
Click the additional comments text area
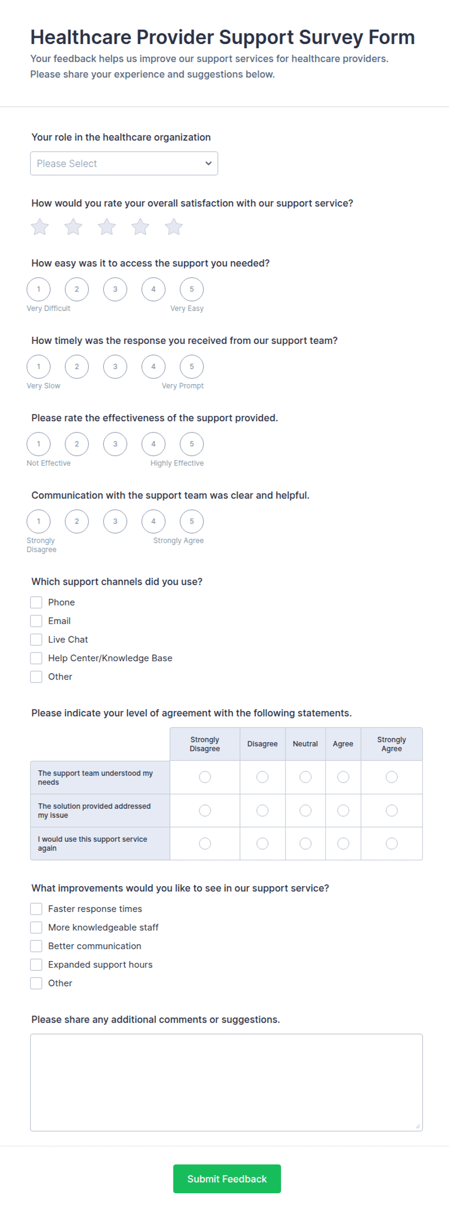click(x=226, y=1083)
